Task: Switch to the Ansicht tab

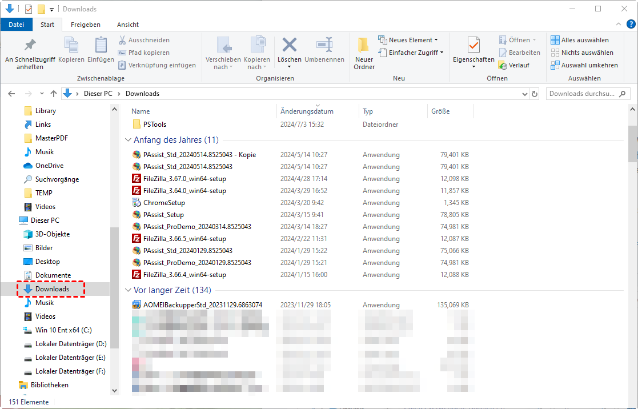Action: pos(128,25)
